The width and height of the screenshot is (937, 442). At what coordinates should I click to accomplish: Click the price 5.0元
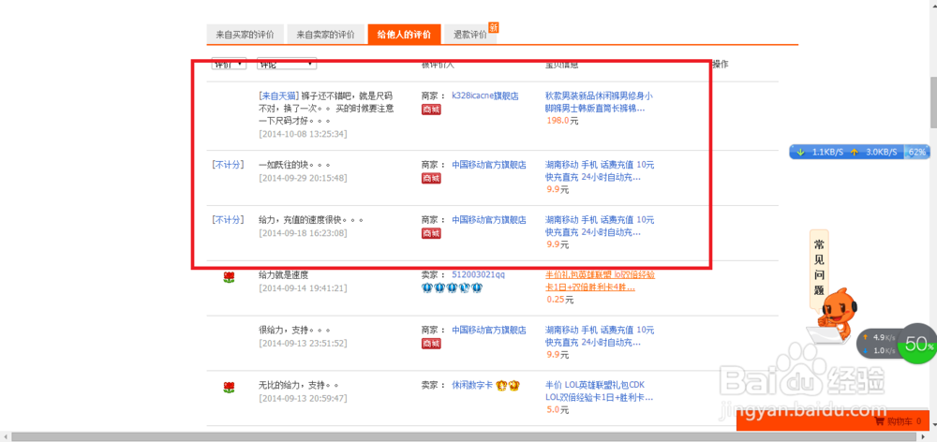[x=558, y=410]
